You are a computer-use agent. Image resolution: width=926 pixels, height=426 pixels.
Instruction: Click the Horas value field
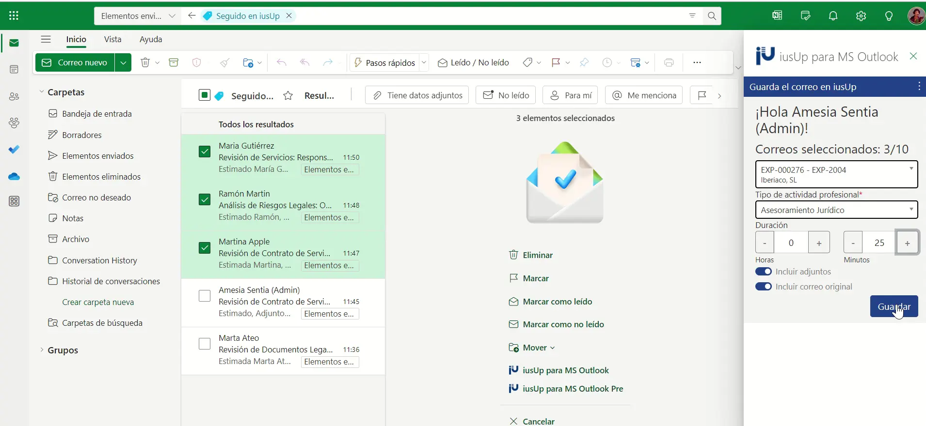point(791,243)
